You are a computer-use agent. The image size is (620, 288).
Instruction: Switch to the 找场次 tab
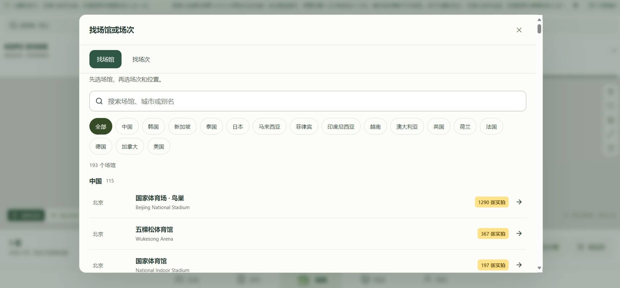[x=141, y=59]
